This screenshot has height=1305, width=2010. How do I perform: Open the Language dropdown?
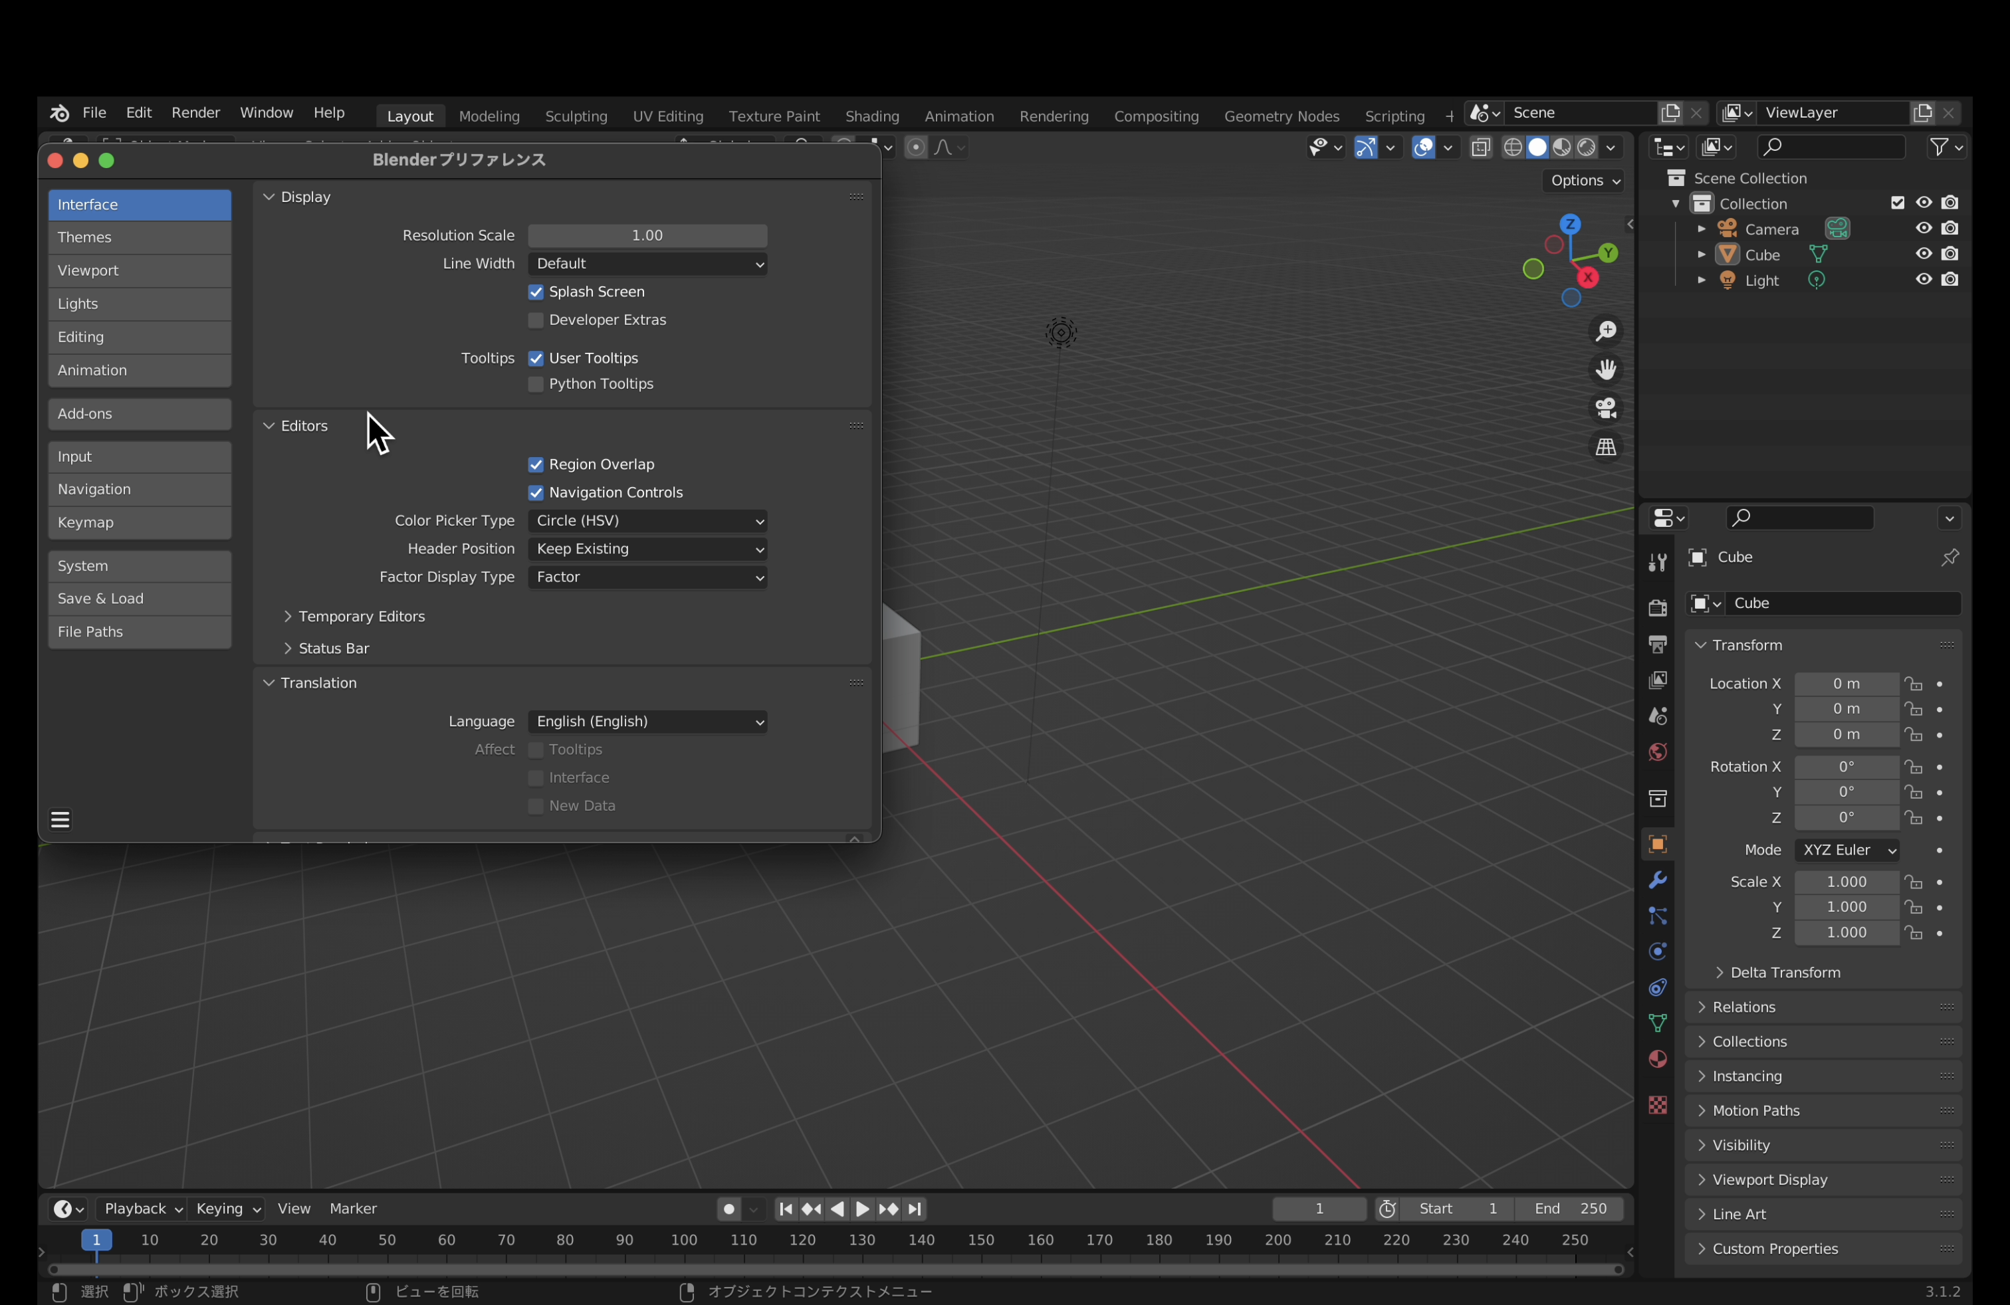pos(647,722)
